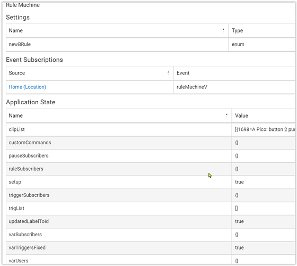Select the empty map value of triggerSubscribers
The height and width of the screenshot is (266, 297).
[237, 195]
